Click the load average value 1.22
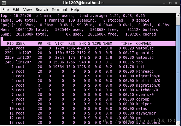This screenshot has height=126, width=181. pyautogui.click(x=114, y=16)
